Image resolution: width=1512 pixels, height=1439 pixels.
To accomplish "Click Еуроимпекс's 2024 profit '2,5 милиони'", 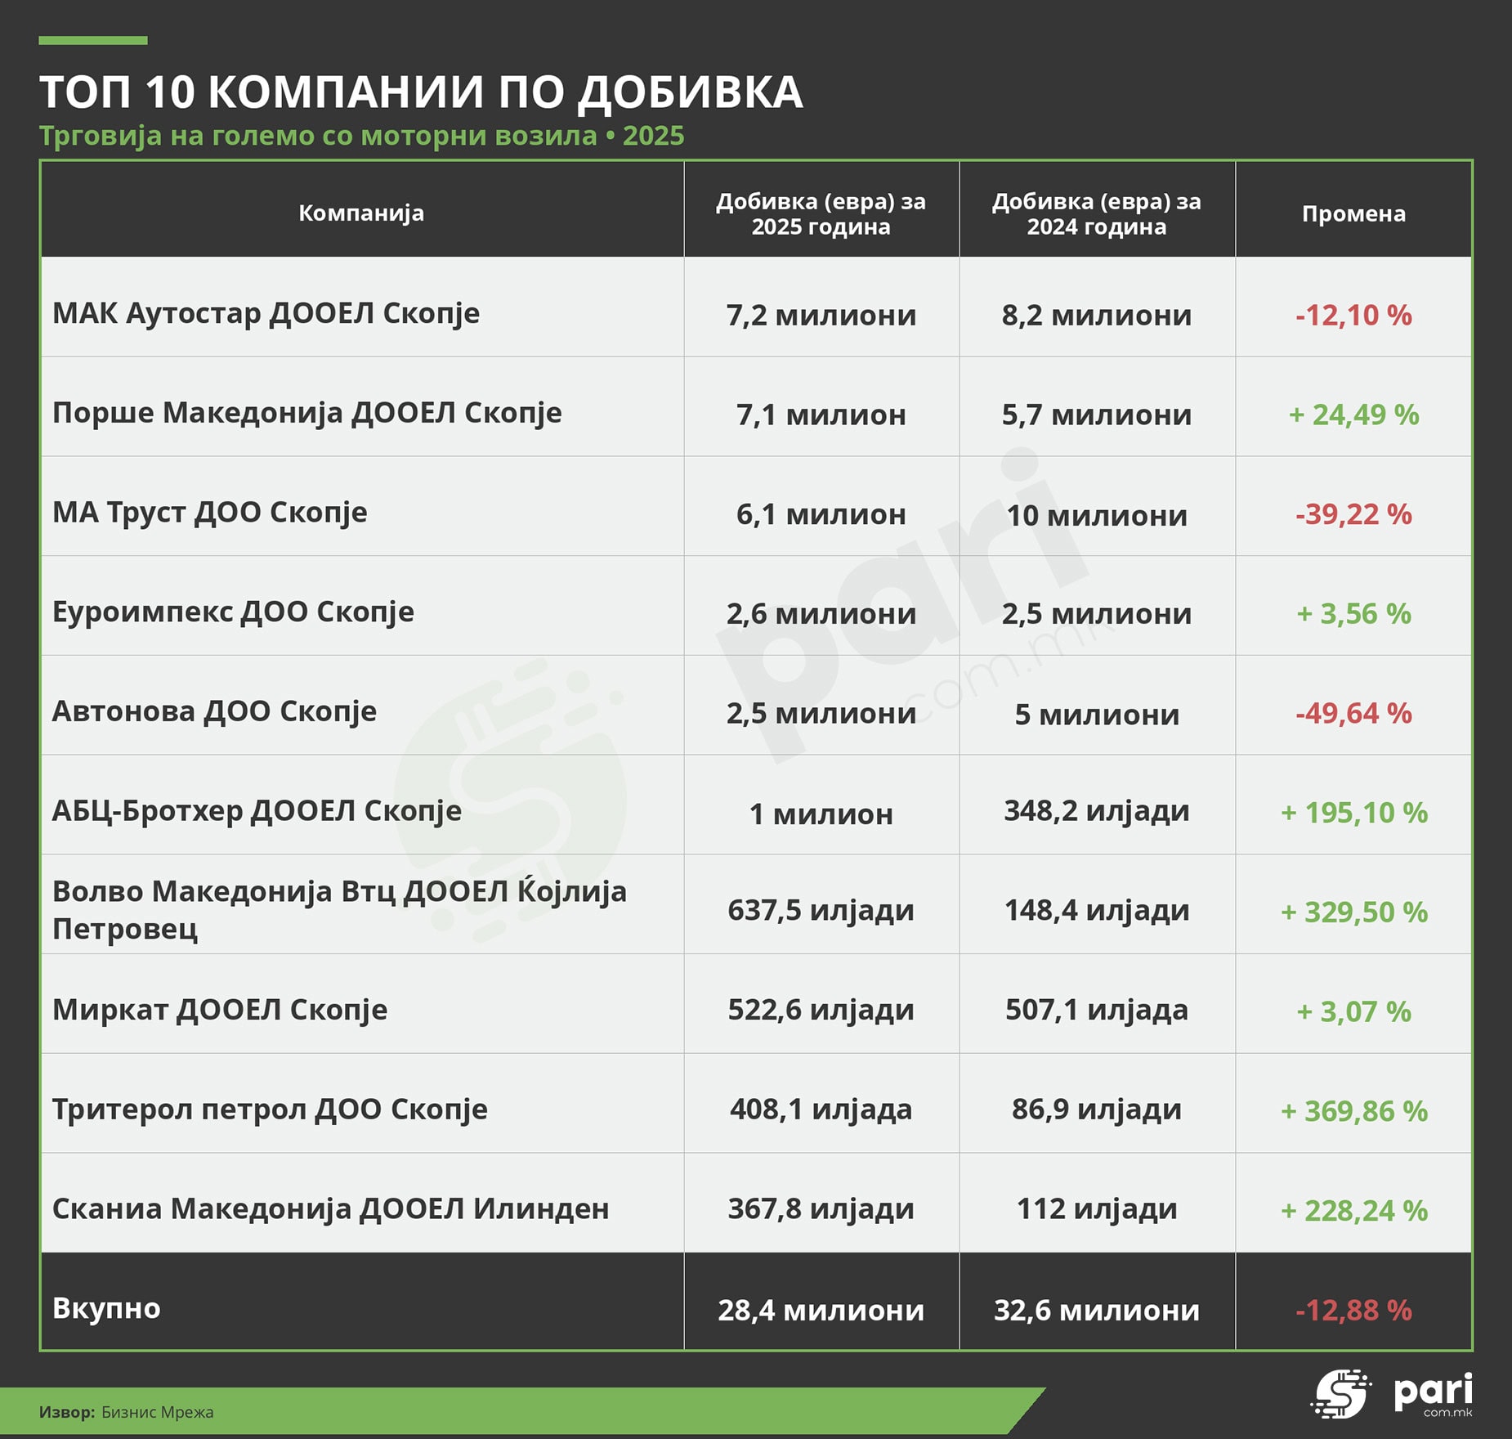I will click(x=1097, y=614).
